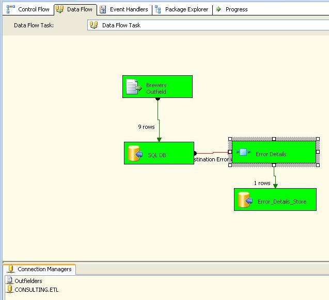The width and height of the screenshot is (329, 300).
Task: Click the Control Flow tab icon
Action: pos(10,9)
